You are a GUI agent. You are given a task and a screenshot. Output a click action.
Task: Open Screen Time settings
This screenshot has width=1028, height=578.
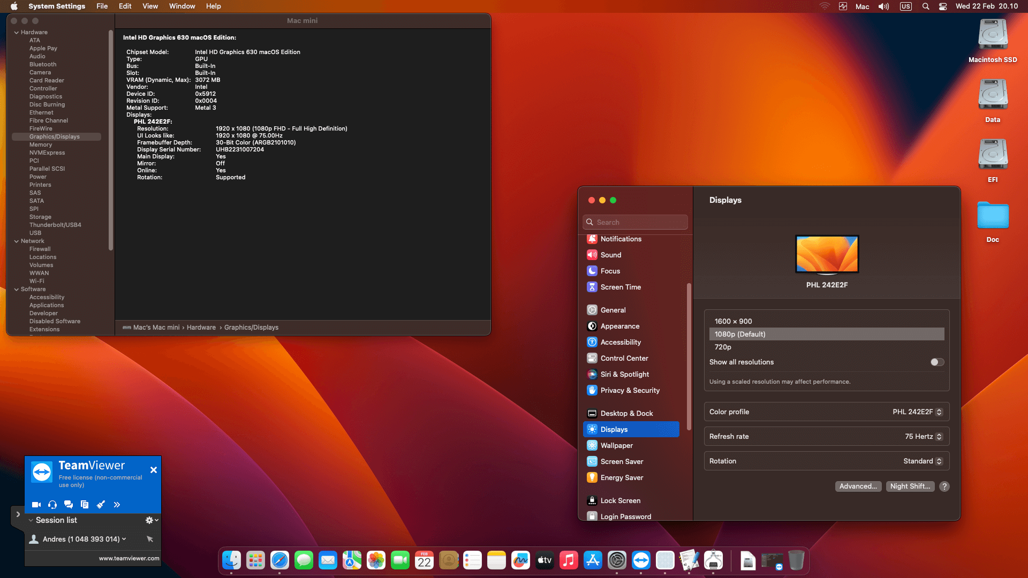coord(631,287)
